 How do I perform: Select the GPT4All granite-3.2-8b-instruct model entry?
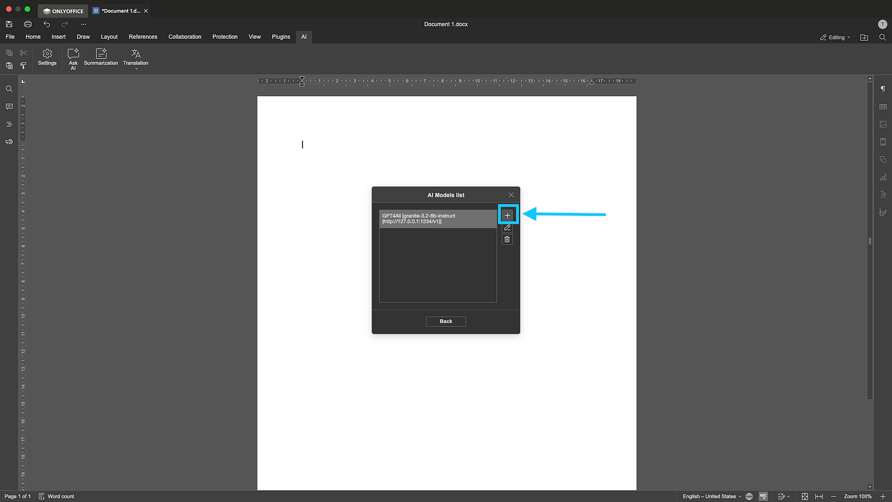438,219
